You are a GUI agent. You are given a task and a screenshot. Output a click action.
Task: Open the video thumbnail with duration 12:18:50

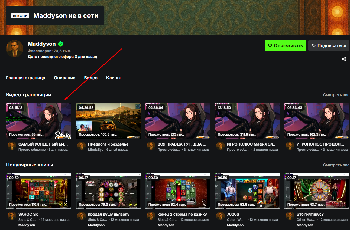coord(247,121)
